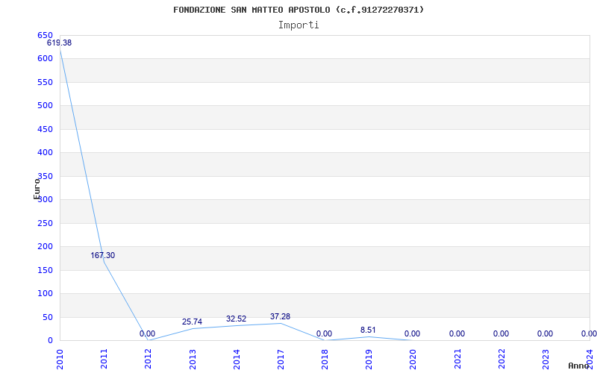Click the 8.51 data label

tap(368, 330)
